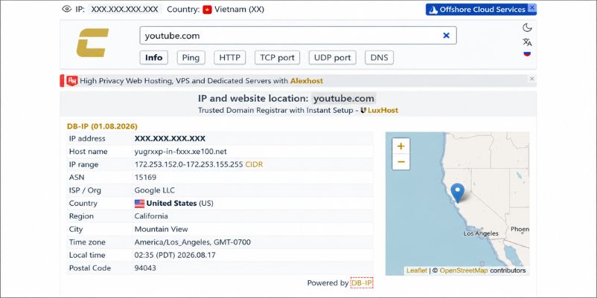Select the host name yugrxxp-in-fxxx.xe100.net
The image size is (597, 298).
coord(180,152)
